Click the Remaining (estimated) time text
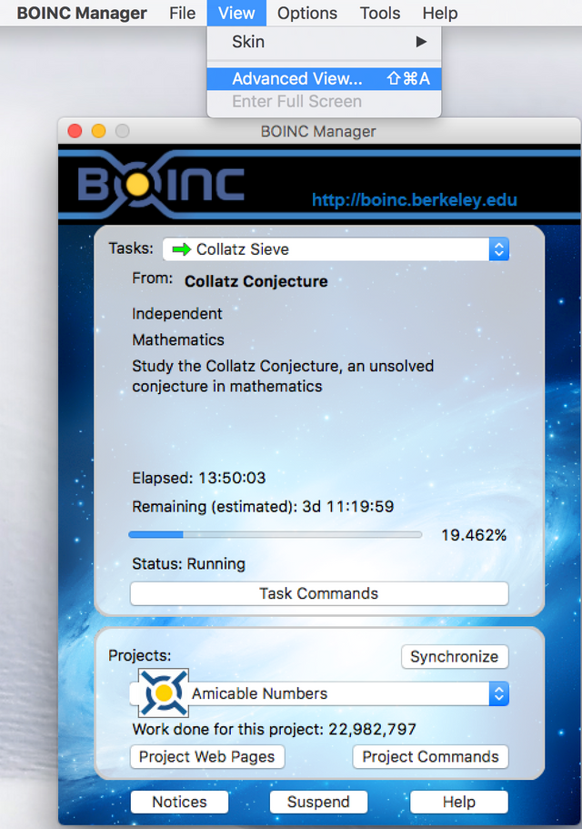 pyautogui.click(x=263, y=507)
